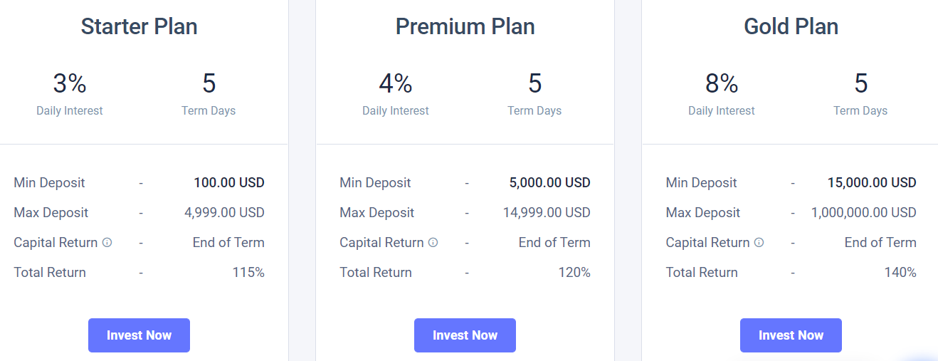This screenshot has width=938, height=361.
Task: Click the 120% total return value
Action: pos(574,273)
